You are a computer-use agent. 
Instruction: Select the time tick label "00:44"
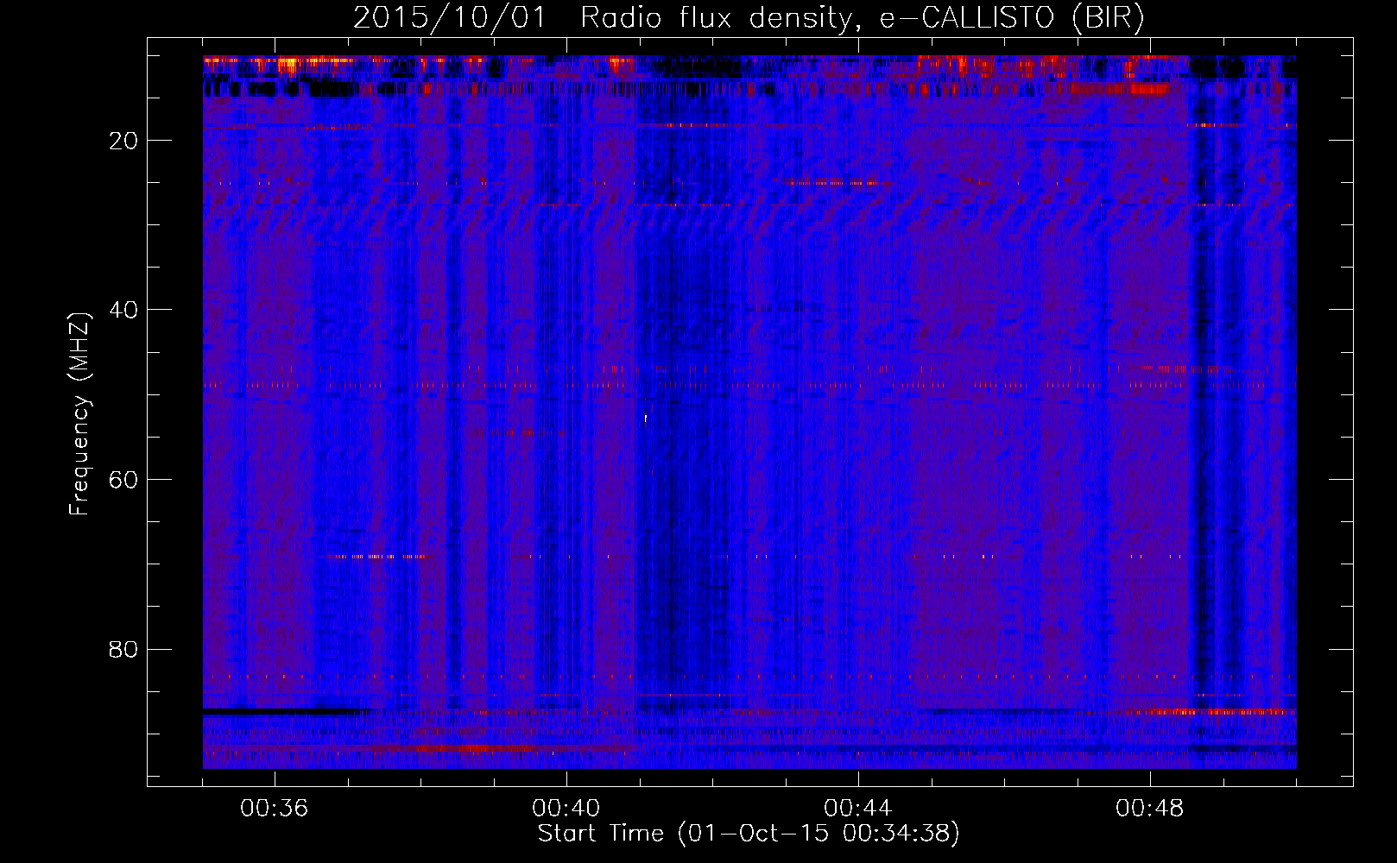(x=858, y=809)
